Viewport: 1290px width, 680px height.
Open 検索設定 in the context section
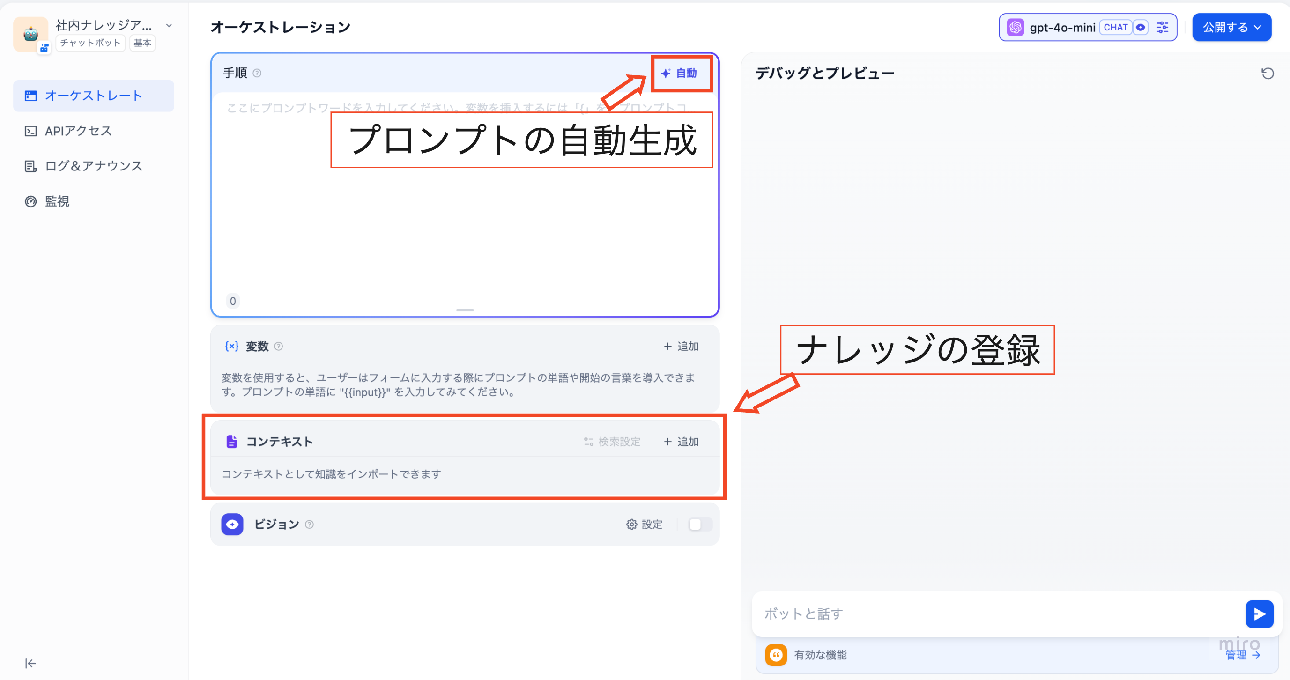tap(612, 441)
